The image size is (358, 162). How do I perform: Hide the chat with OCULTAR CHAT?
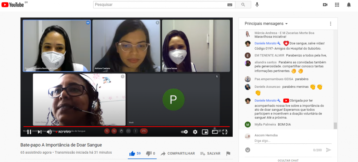pyautogui.click(x=288, y=160)
